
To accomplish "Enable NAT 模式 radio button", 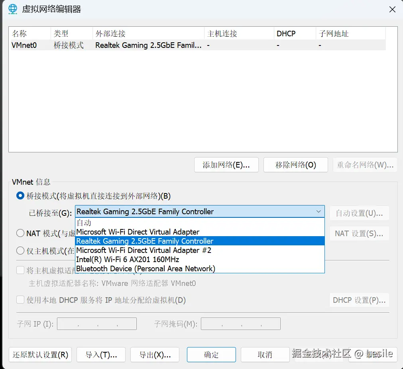I will (20, 233).
